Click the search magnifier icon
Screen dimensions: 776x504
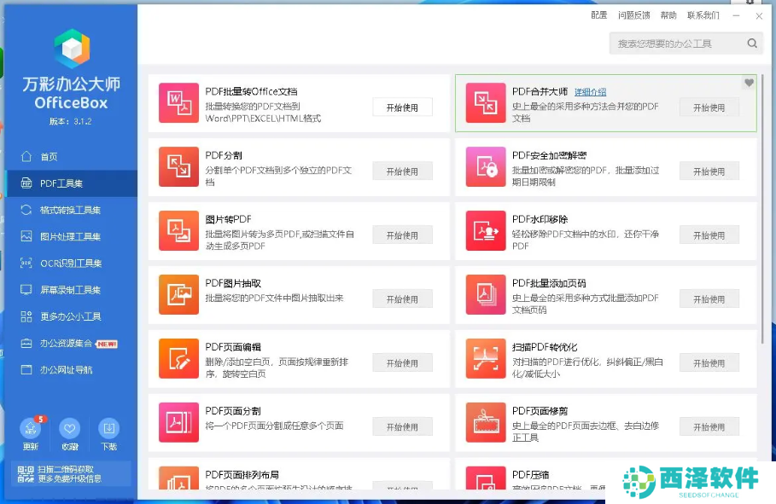(752, 43)
